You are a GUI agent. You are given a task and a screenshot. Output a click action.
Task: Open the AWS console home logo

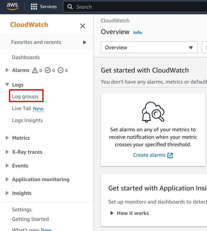pos(12,6)
